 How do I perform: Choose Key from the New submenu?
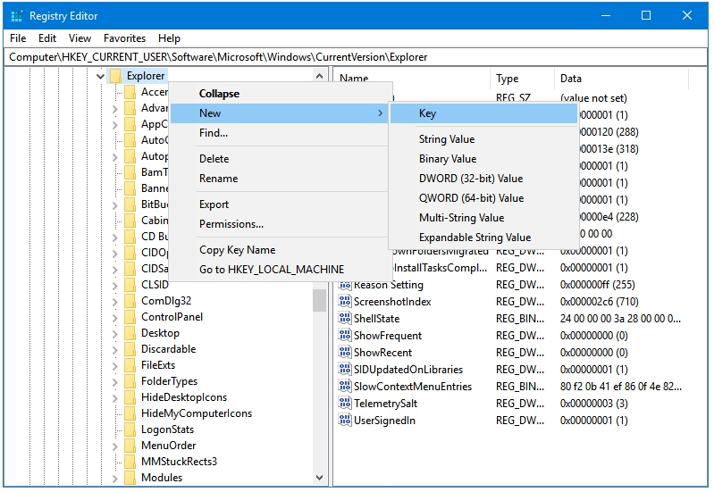(x=483, y=113)
